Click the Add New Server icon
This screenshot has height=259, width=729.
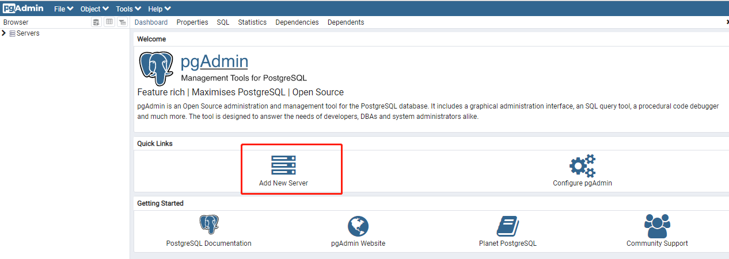coord(283,165)
